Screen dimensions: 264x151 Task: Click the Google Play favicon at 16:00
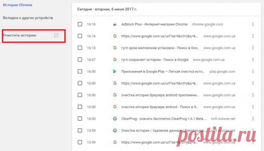[x=115, y=72]
